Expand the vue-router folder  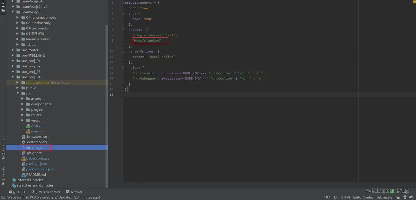tap(13, 50)
